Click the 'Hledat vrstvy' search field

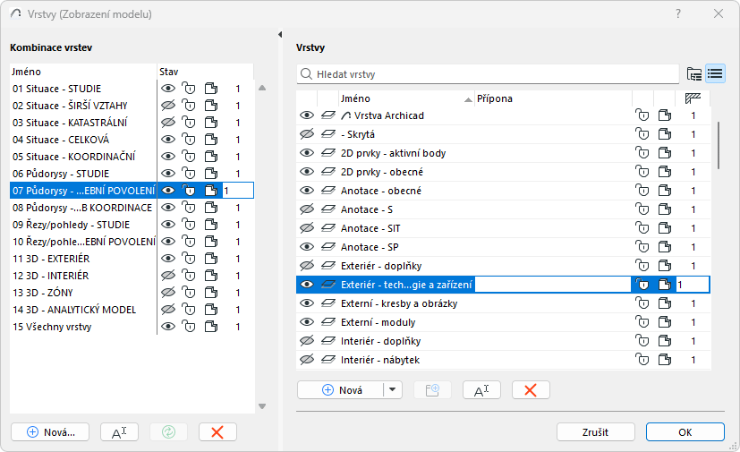point(492,73)
